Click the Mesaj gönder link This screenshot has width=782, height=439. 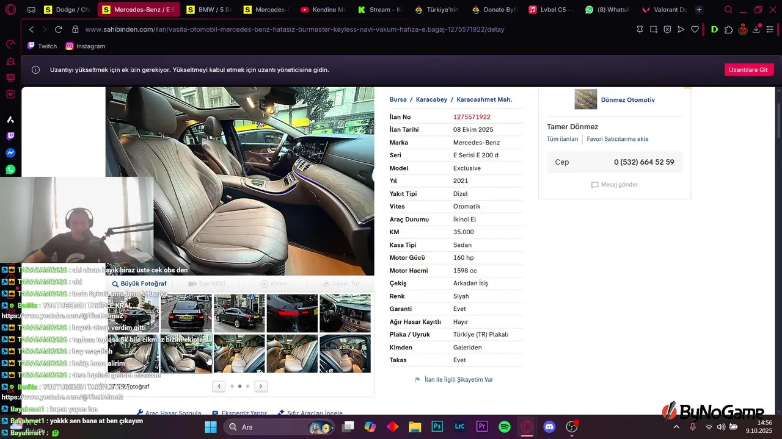(615, 185)
